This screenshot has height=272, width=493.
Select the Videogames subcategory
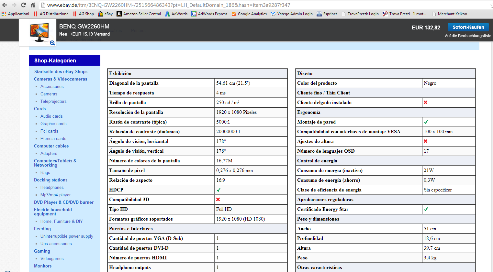point(52,258)
